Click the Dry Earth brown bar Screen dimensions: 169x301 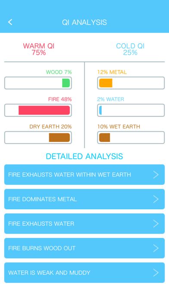[x=59, y=138]
